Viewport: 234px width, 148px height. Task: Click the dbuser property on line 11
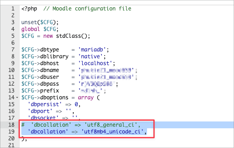50,77
